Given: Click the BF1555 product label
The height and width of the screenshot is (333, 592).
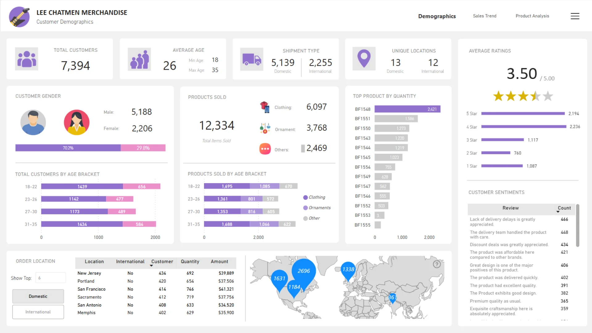Looking at the screenshot, I should [362, 225].
